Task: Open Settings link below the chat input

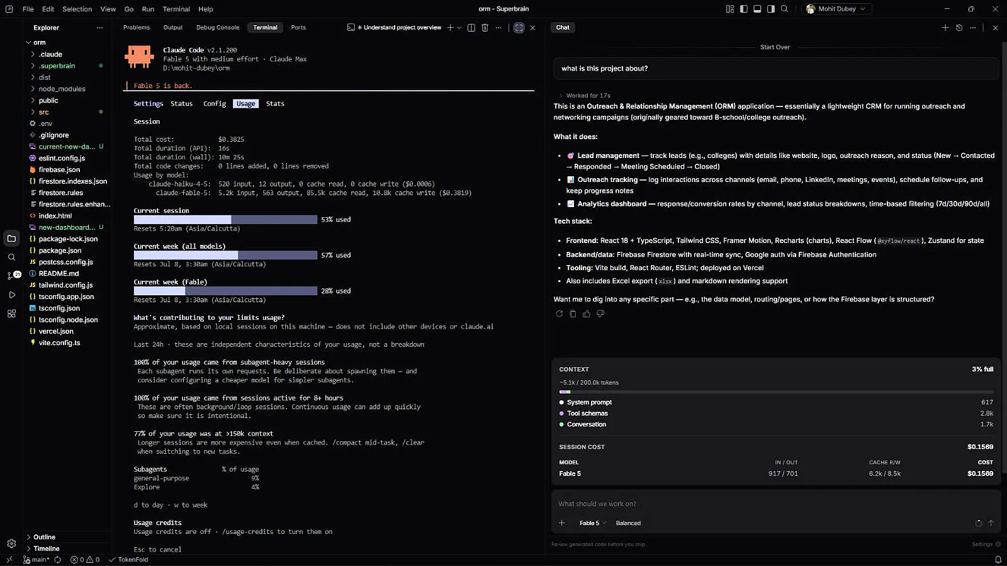Action: pyautogui.click(x=986, y=545)
